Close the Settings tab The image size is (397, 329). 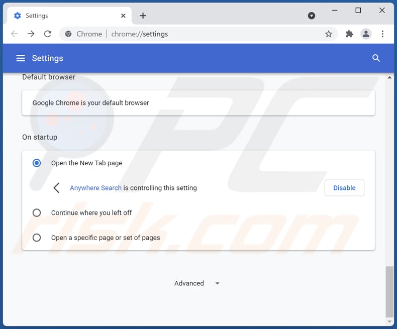[x=123, y=16]
